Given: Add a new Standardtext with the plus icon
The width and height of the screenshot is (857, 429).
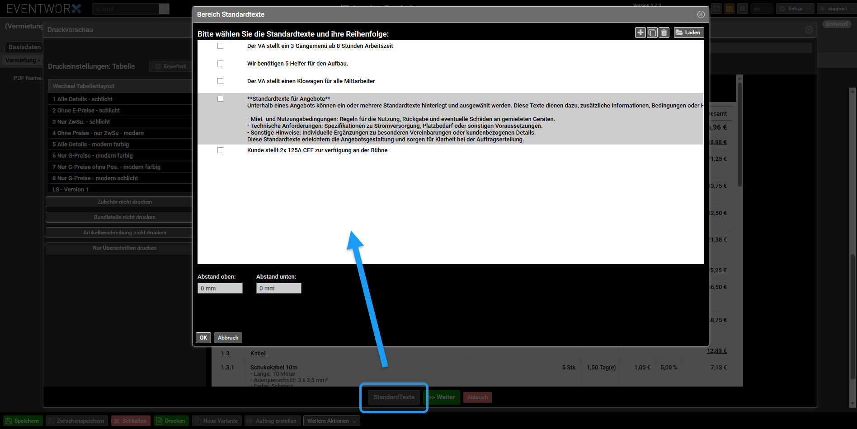Looking at the screenshot, I should [x=640, y=33].
